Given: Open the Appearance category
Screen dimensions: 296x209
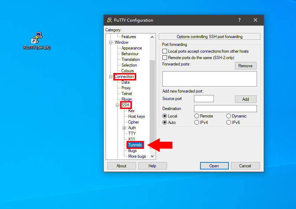Looking at the screenshot, I should pos(131,48).
